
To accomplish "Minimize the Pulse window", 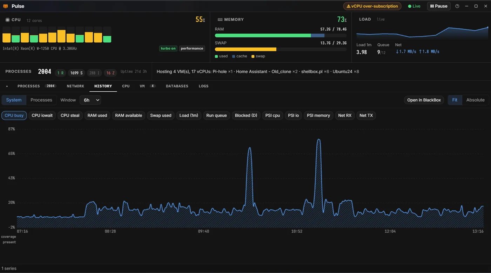I will pos(466,6).
